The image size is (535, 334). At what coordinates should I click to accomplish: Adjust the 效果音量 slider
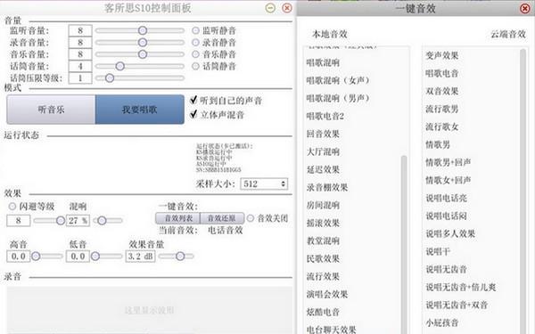(176, 257)
